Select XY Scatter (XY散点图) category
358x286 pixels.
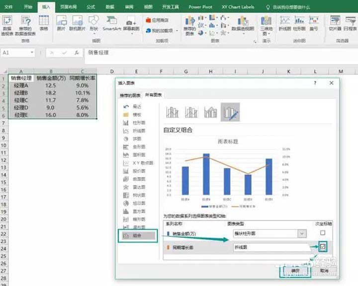[x=138, y=163]
